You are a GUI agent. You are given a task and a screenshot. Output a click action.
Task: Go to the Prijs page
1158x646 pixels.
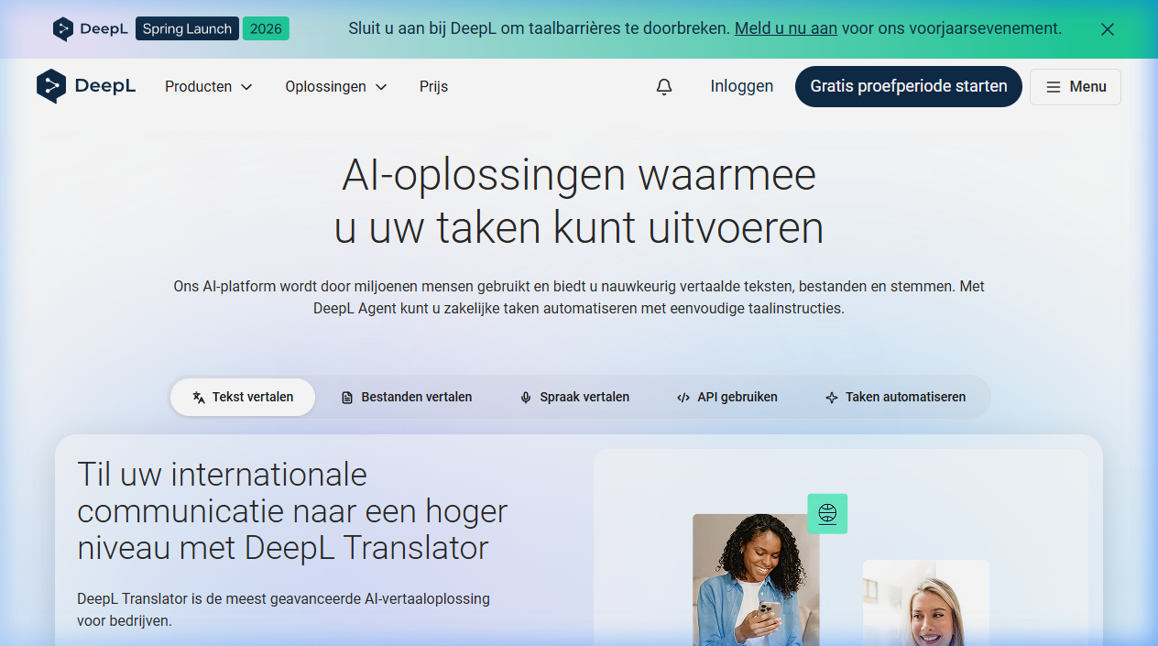pyautogui.click(x=433, y=87)
